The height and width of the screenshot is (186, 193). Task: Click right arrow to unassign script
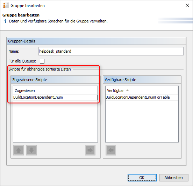coord(90,150)
